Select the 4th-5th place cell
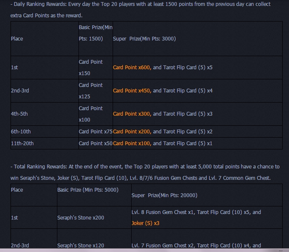This screenshot has width=289, height=252. [x=19, y=114]
